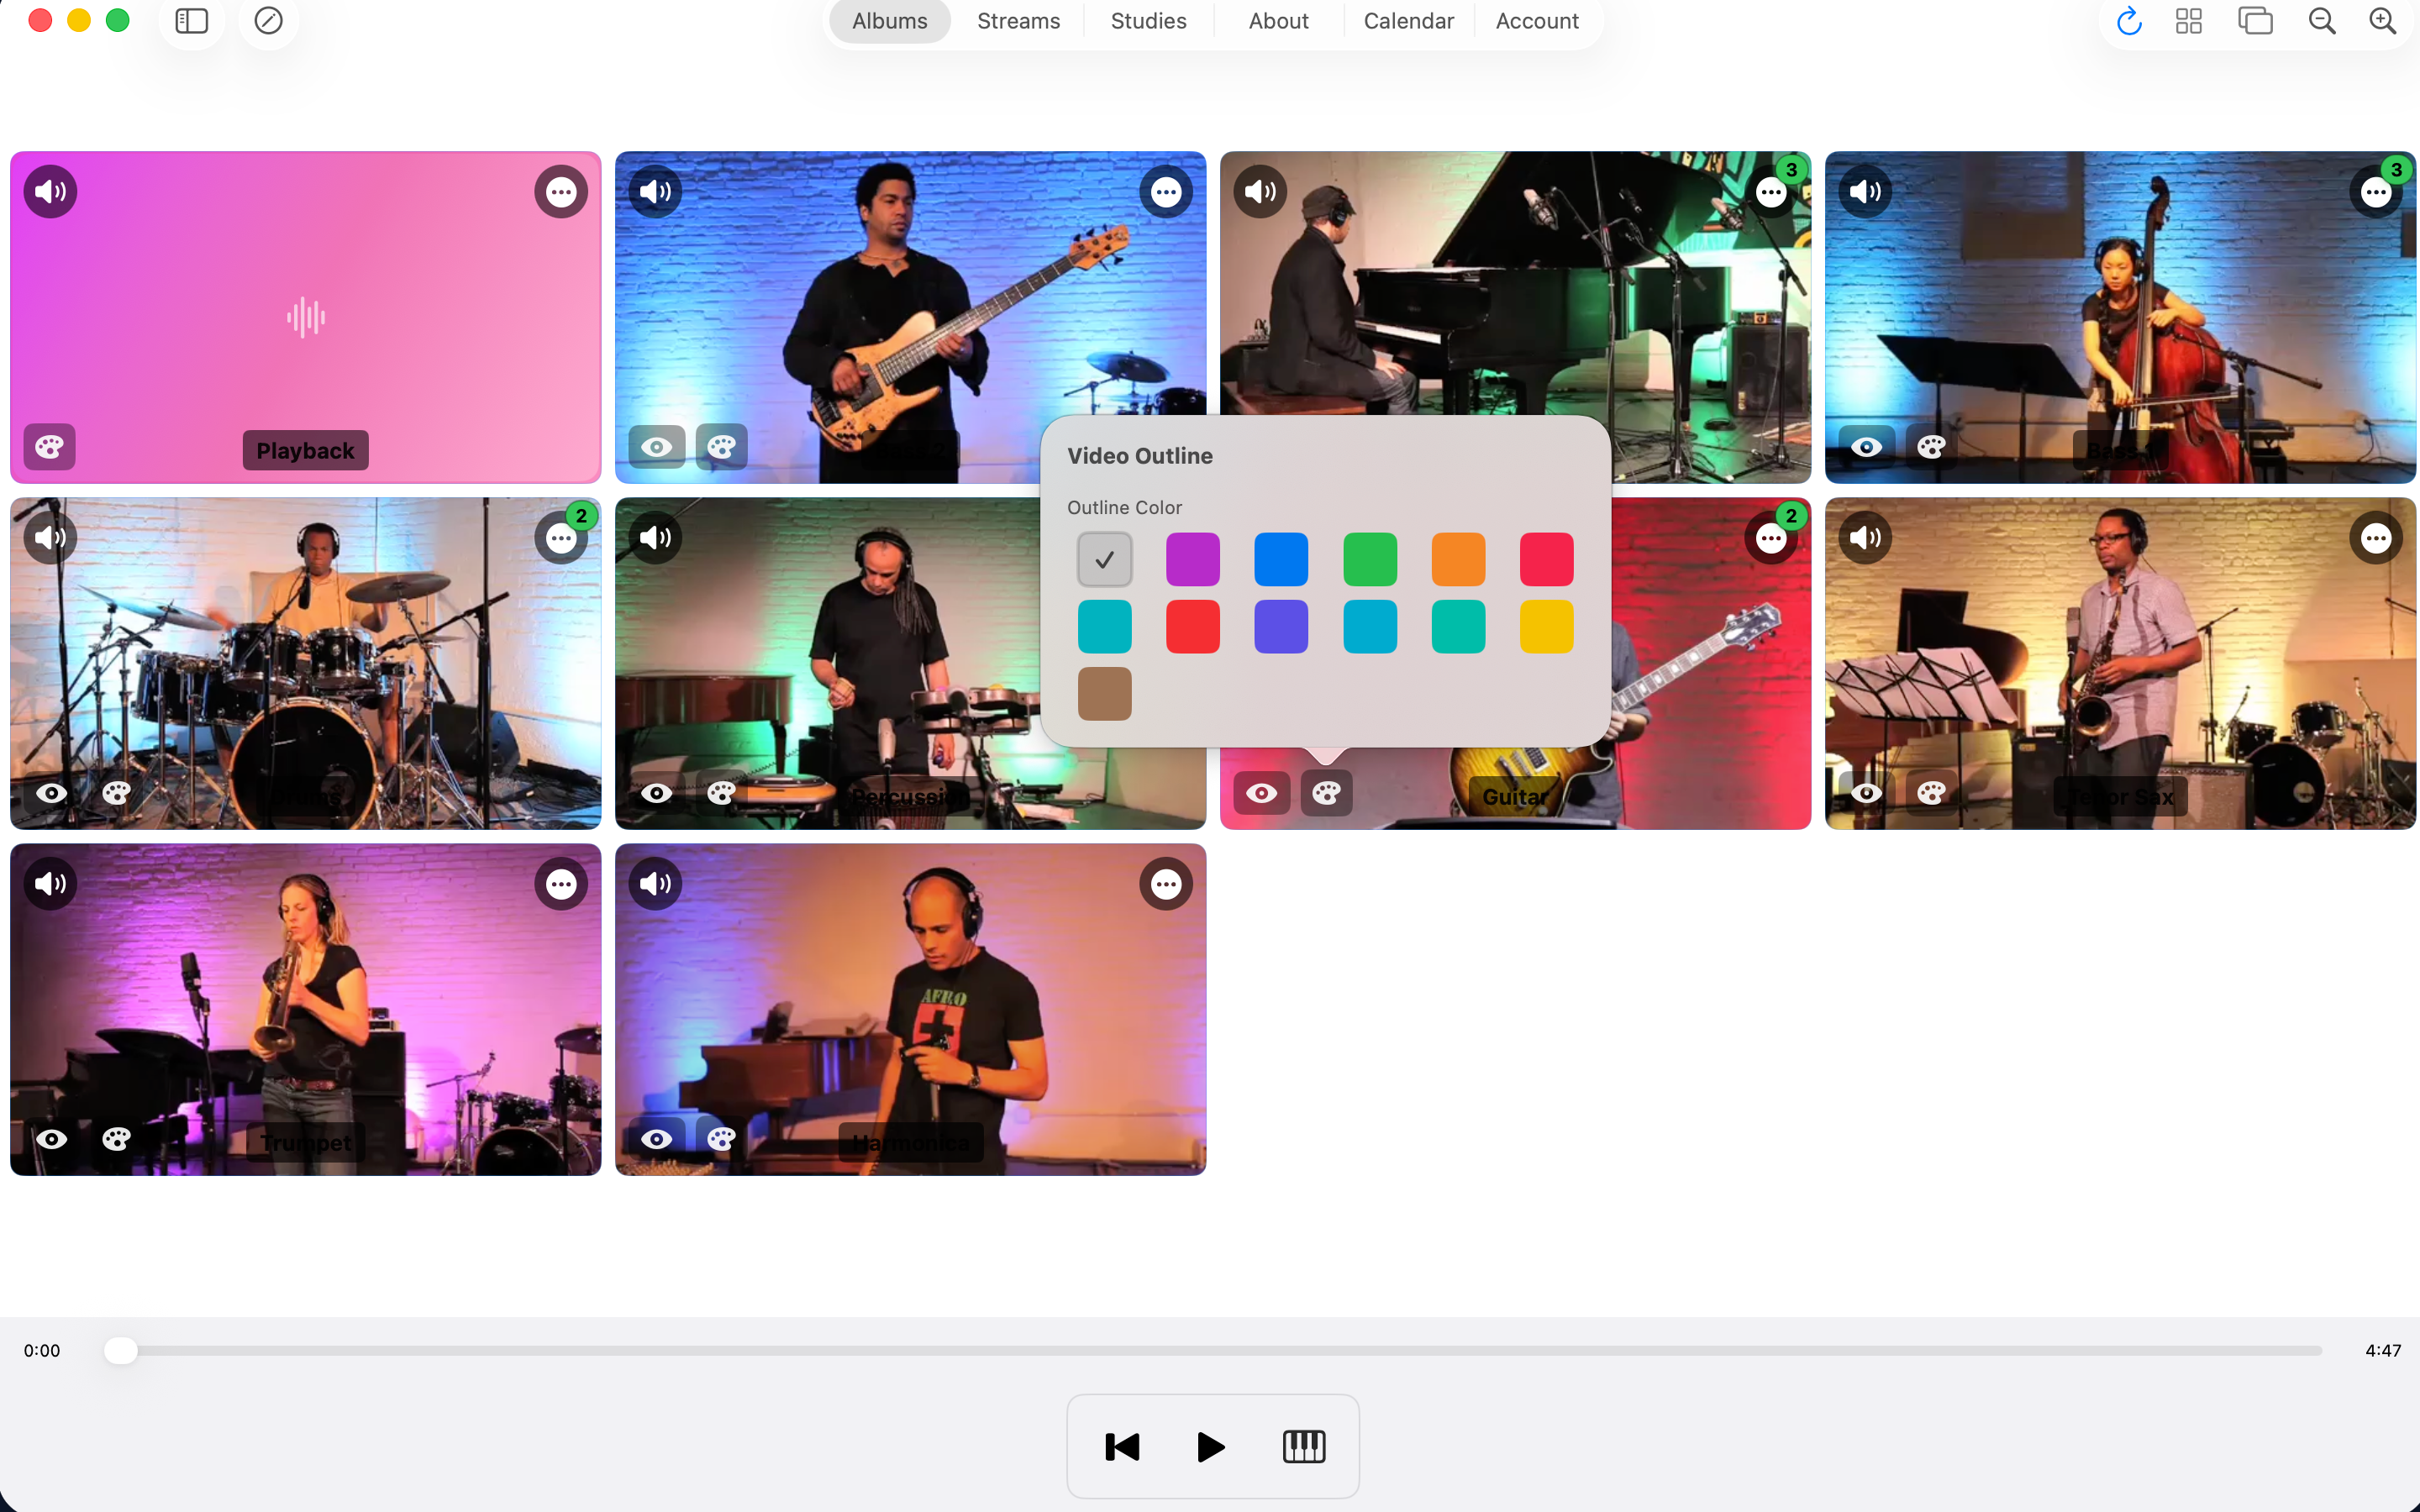Choose the orange outline color
2420x1512 pixels.
pyautogui.click(x=1458, y=559)
